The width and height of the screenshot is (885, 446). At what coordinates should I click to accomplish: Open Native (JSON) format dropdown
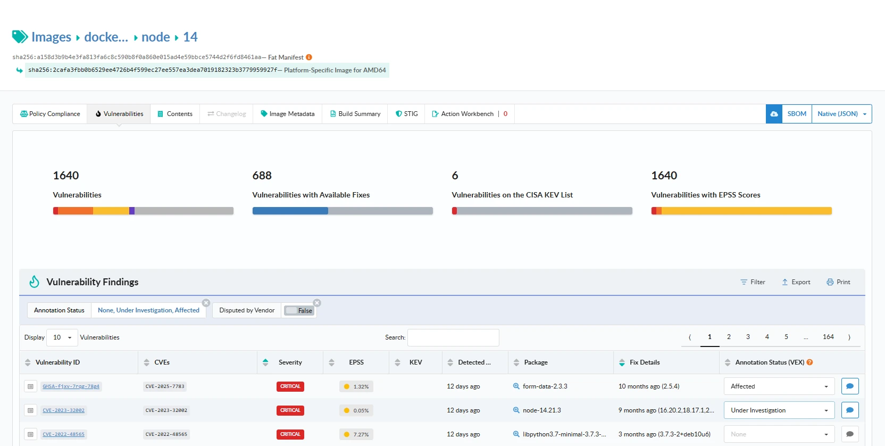pos(842,114)
